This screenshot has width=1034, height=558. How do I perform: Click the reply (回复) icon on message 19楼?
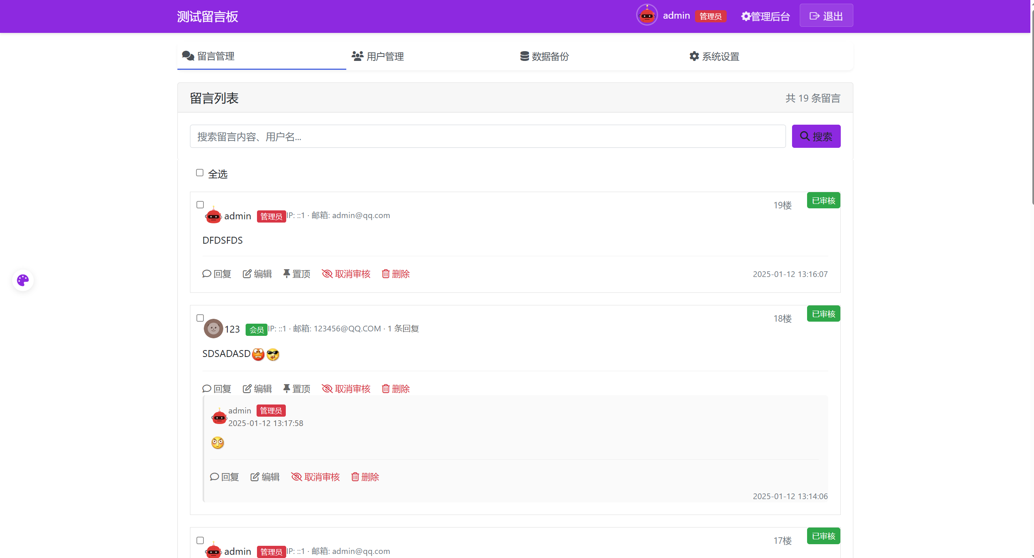(x=207, y=274)
